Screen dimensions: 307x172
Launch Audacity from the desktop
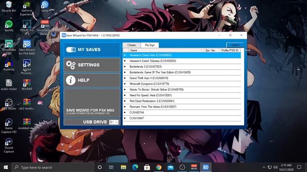[x=9, y=65]
